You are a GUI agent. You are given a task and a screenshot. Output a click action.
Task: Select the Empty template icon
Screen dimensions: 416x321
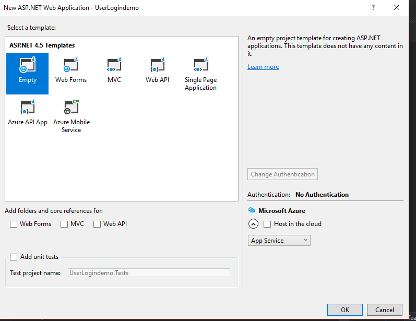(27, 74)
